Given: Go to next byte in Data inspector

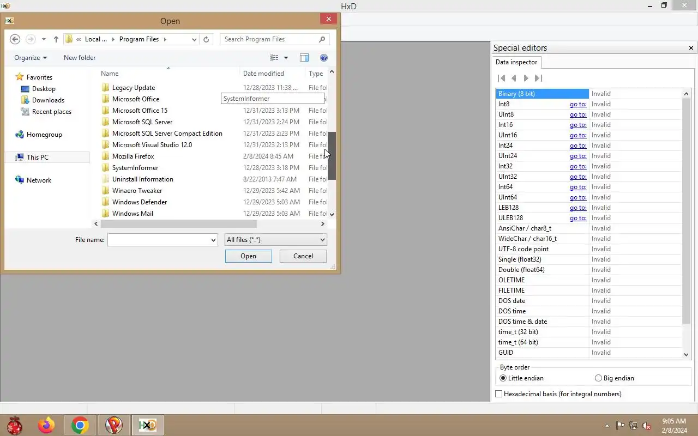Looking at the screenshot, I should click(526, 78).
